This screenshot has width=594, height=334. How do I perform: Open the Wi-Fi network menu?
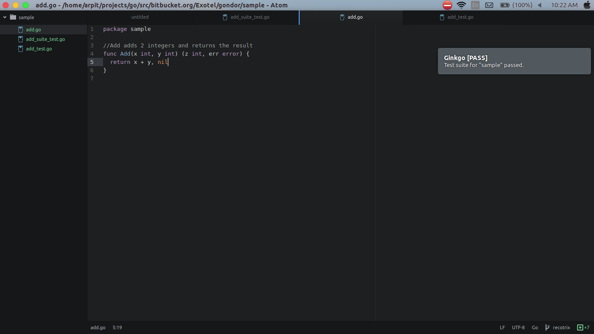pyautogui.click(x=461, y=5)
